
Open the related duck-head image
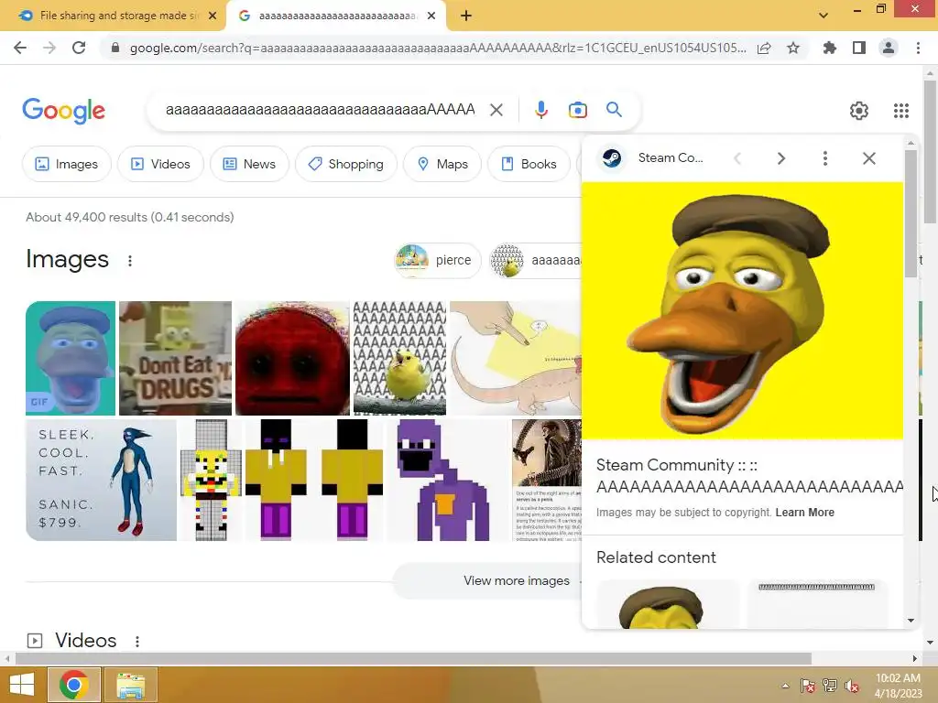pos(668,604)
